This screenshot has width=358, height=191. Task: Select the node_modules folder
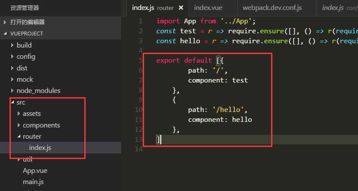(38, 91)
